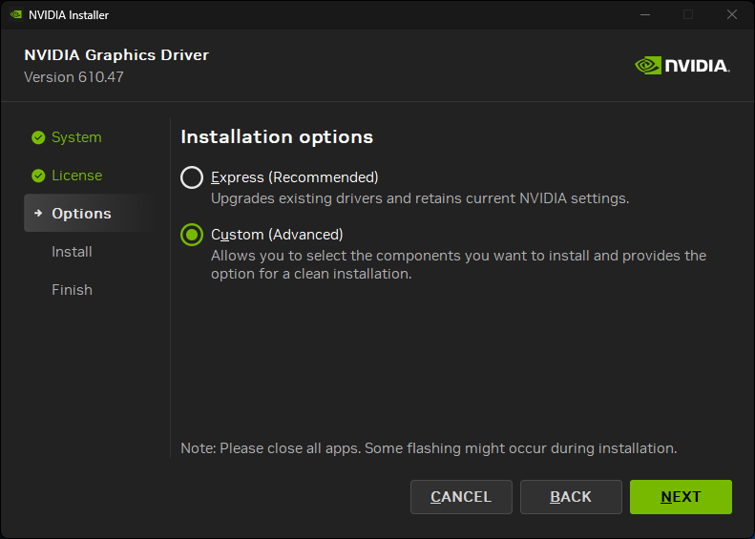Screen dimensions: 755x539
Task: Click the green checkmark beside System
Action: coord(38,137)
